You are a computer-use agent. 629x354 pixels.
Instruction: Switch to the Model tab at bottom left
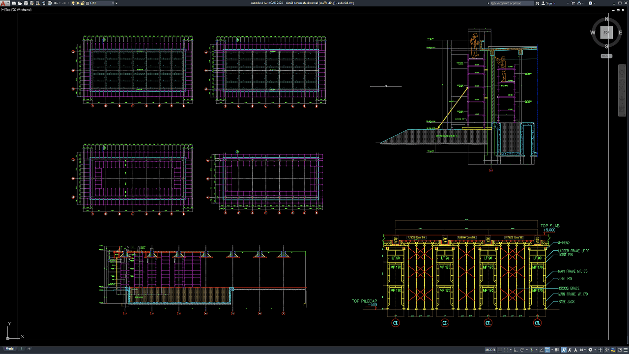pyautogui.click(x=10, y=349)
